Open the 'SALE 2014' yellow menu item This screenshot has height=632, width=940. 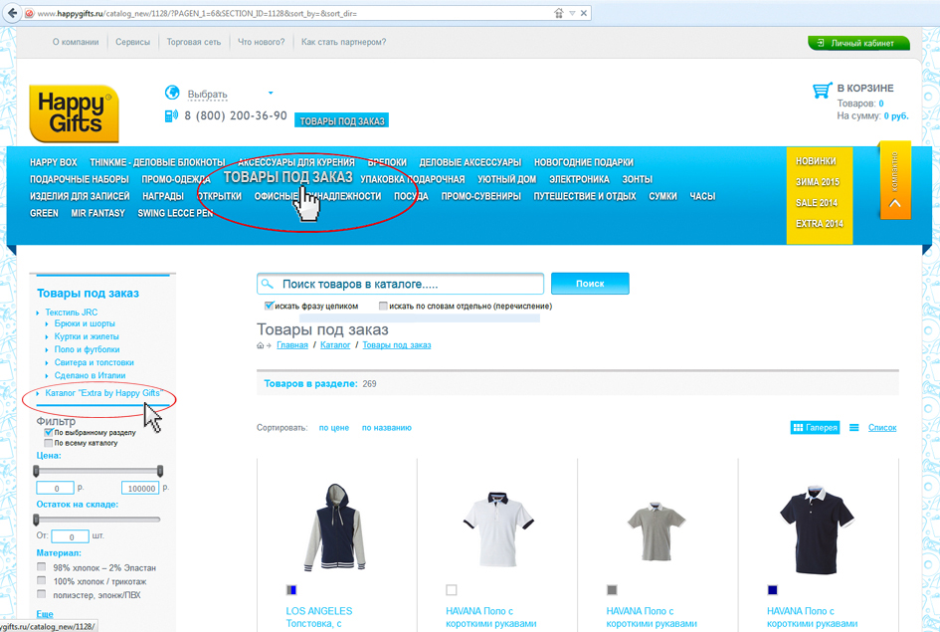(816, 203)
